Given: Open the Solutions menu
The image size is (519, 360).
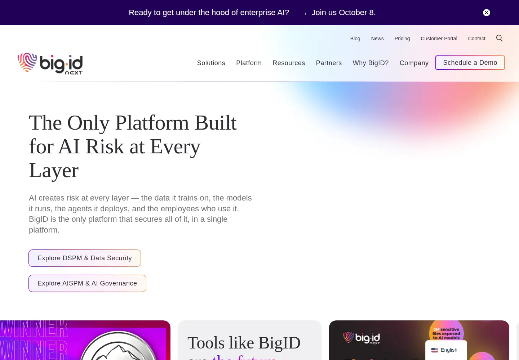Looking at the screenshot, I should coord(211,63).
